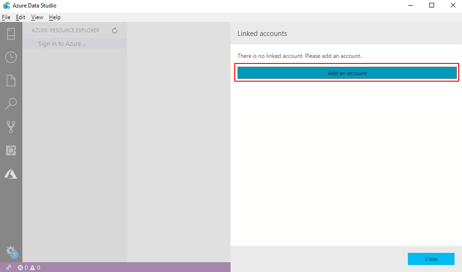Open the Edit menu
Viewport: 462px width, 272px height.
pos(20,17)
